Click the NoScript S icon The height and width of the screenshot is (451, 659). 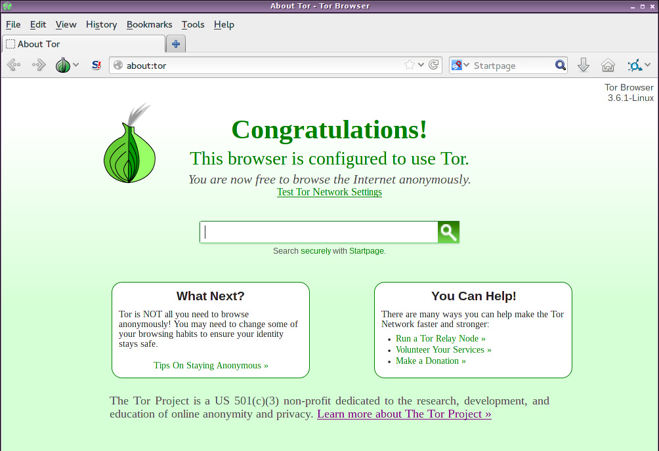click(96, 65)
